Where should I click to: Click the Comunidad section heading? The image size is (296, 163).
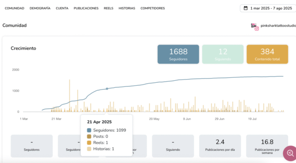[x=14, y=25]
